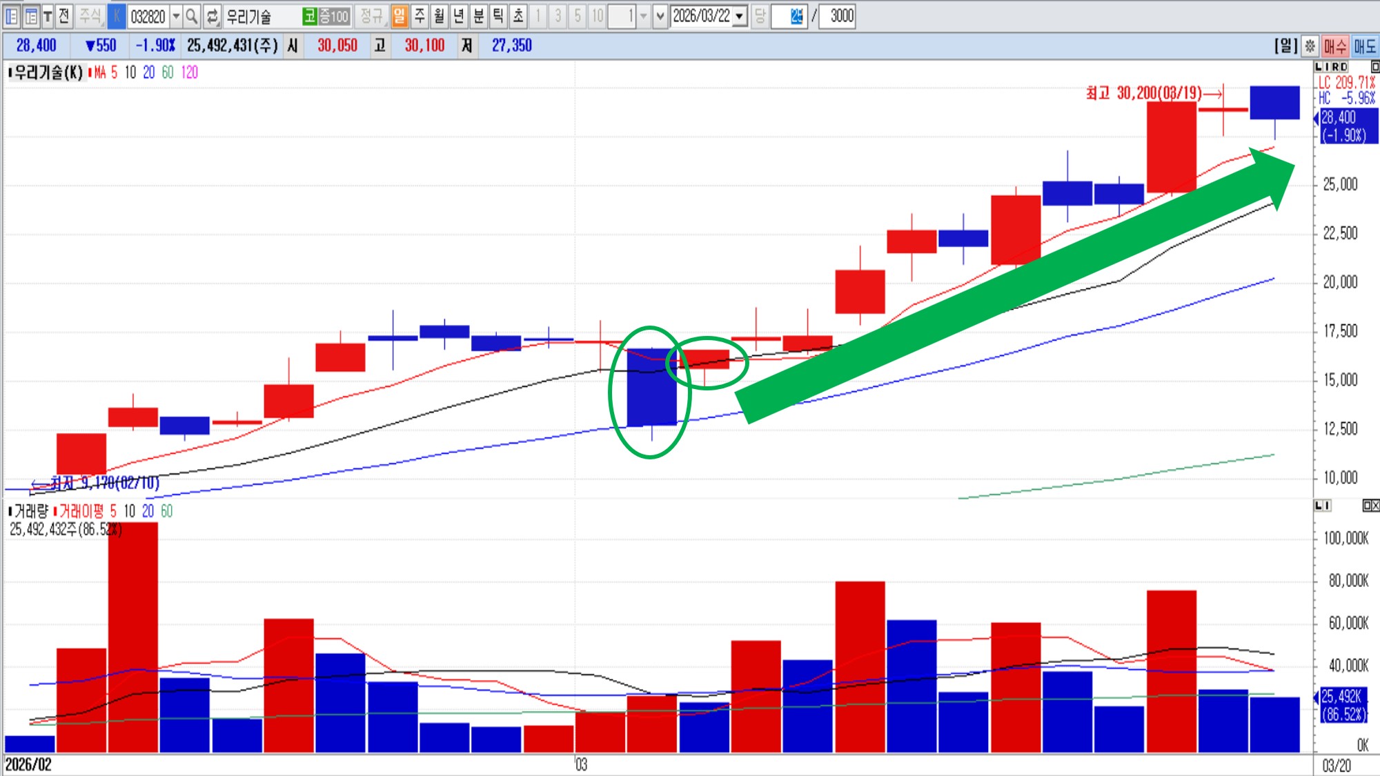Screen dimensions: 1380x776
Task: Toggle weekly '주' period button
Action: pos(420,16)
